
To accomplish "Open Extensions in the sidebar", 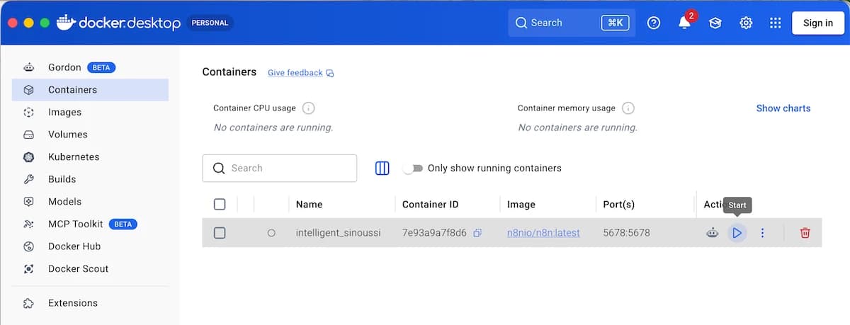I will coord(90,303).
